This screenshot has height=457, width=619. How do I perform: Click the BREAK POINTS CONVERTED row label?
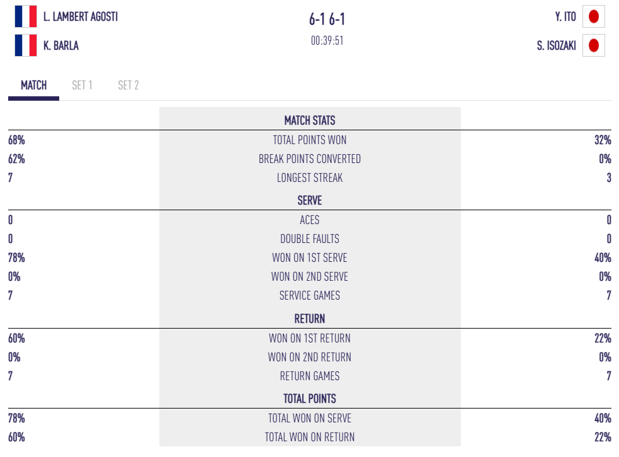coord(310,159)
